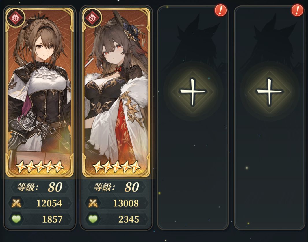Click HP value 2345
Image resolution: width=308 pixels, height=242 pixels.
pyautogui.click(x=129, y=219)
